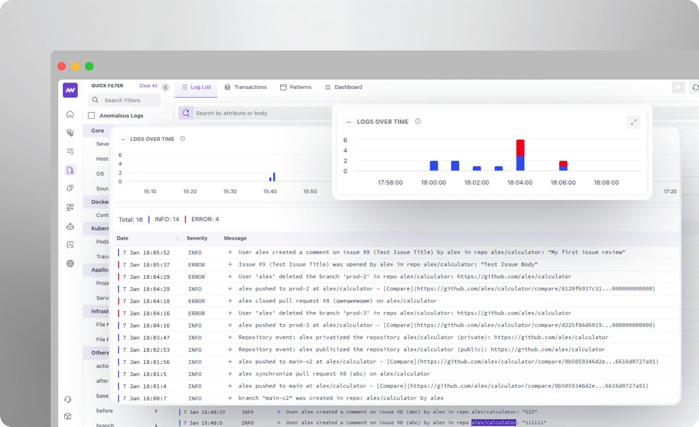Open the alerts bell icon in the sidebar

coord(70,188)
